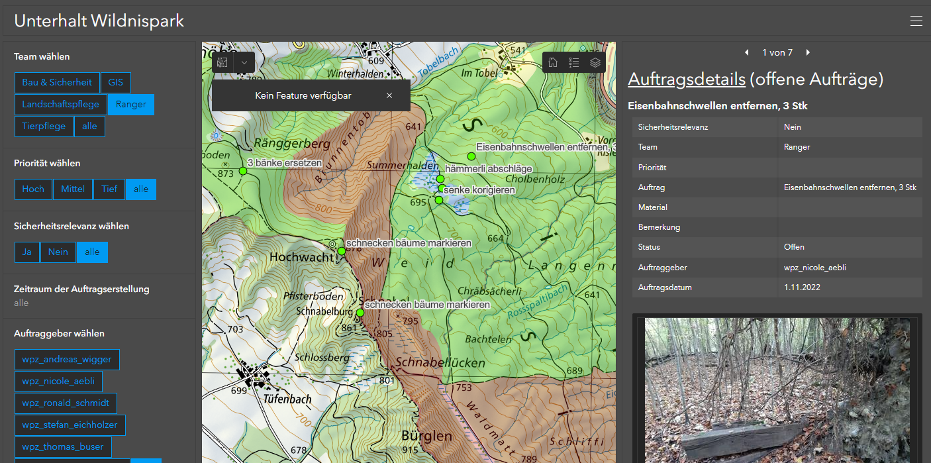Filter by Auftraggeber wpz_nicole_aebli
This screenshot has width=931, height=463.
[58, 382]
